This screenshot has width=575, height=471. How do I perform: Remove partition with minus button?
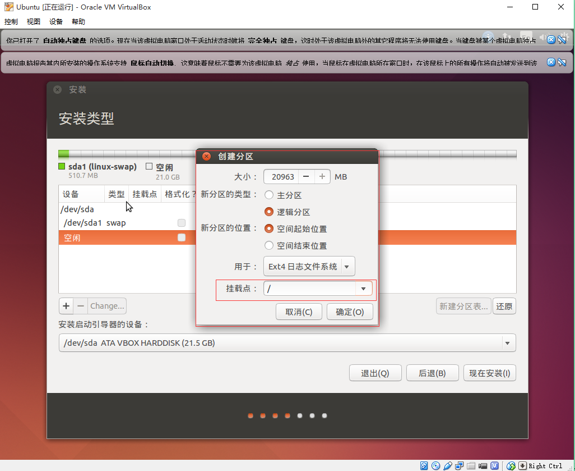tap(81, 305)
